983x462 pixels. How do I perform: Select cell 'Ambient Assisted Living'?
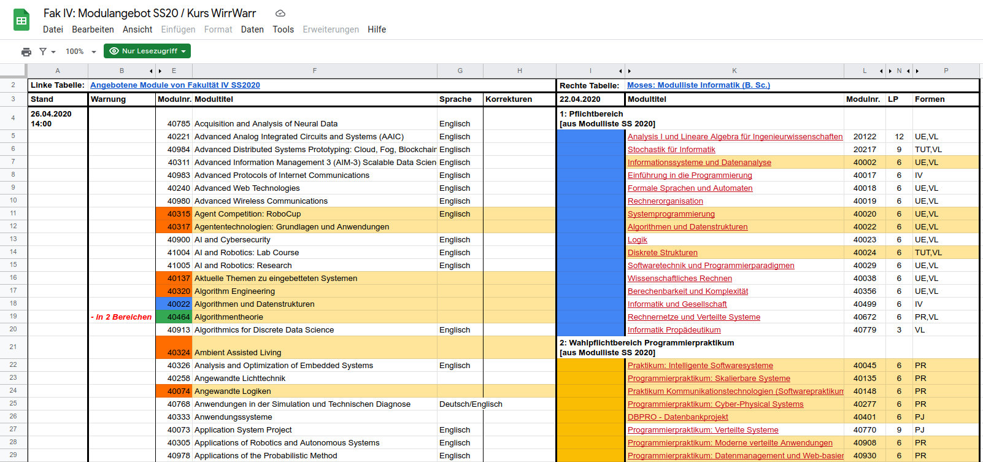(x=315, y=347)
